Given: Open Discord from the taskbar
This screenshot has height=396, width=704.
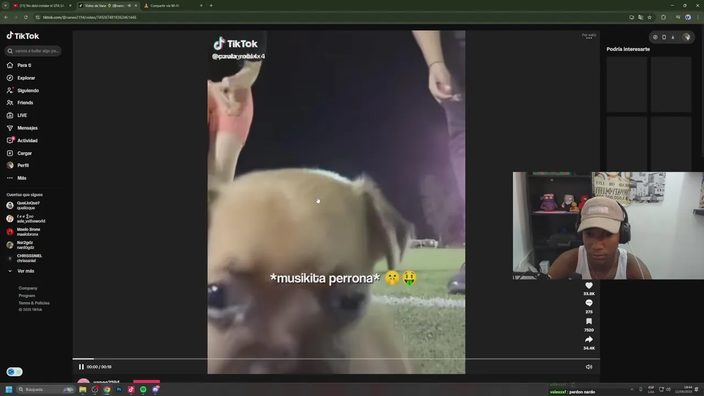Looking at the screenshot, I should [x=156, y=389].
